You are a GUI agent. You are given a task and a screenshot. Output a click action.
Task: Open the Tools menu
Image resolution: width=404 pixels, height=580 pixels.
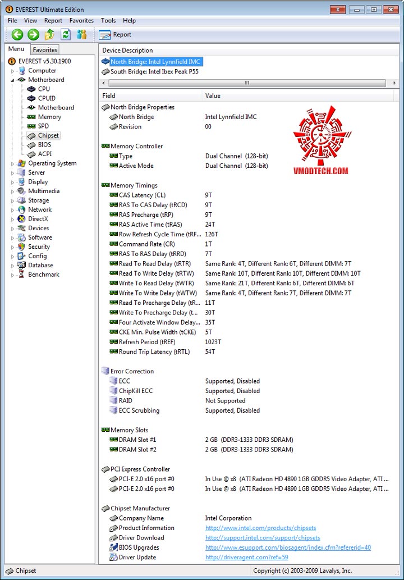click(108, 21)
